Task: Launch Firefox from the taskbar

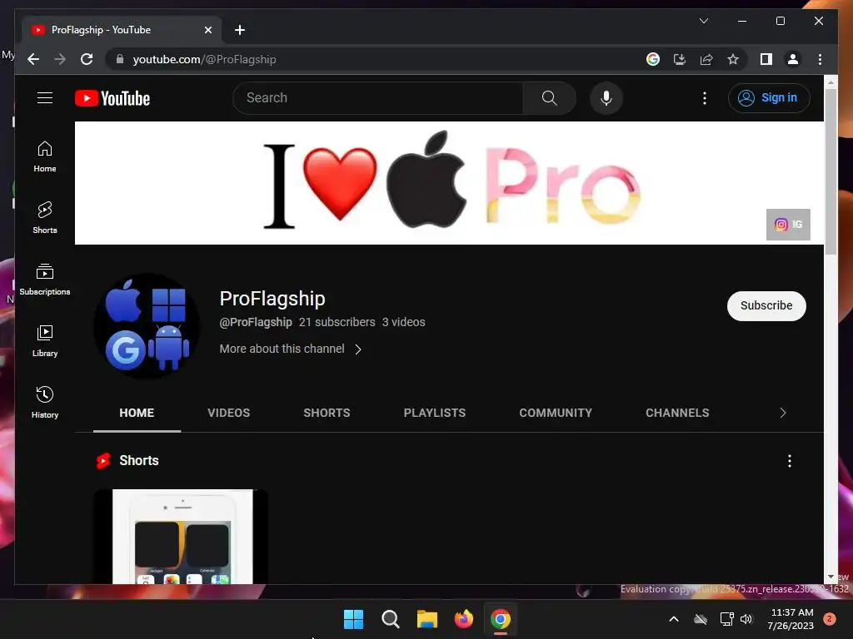Action: coord(463,619)
